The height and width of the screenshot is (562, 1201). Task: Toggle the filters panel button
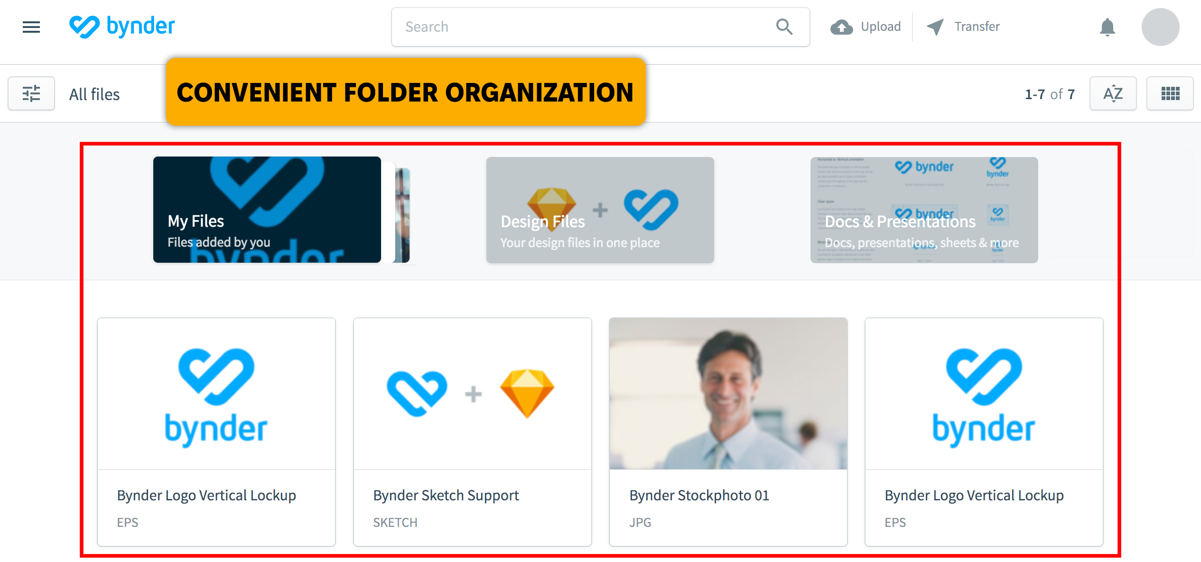tap(31, 93)
